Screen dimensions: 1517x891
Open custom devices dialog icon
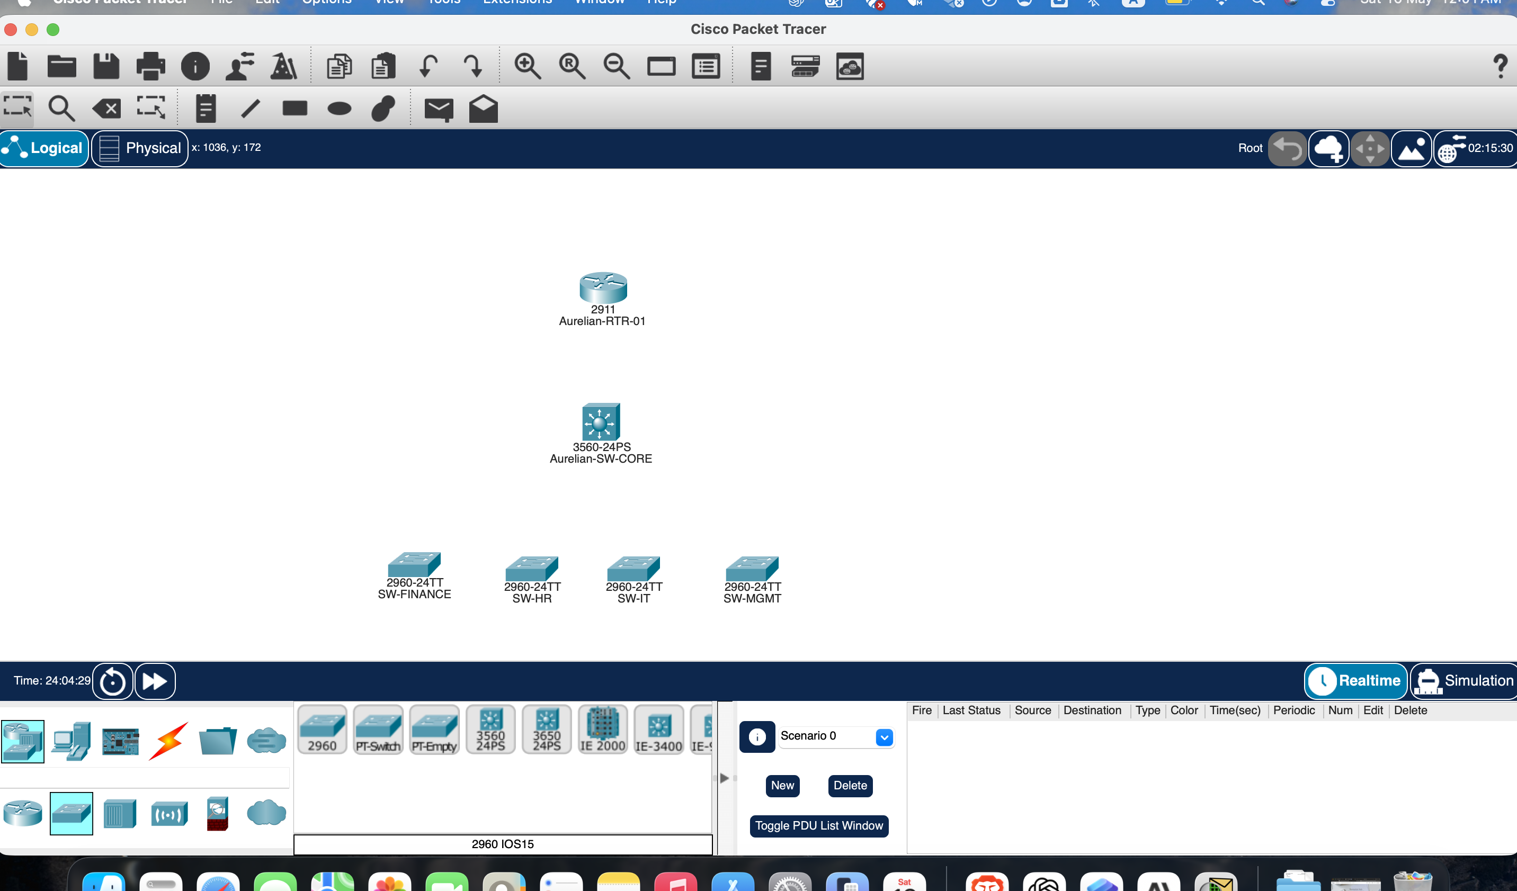(706, 66)
